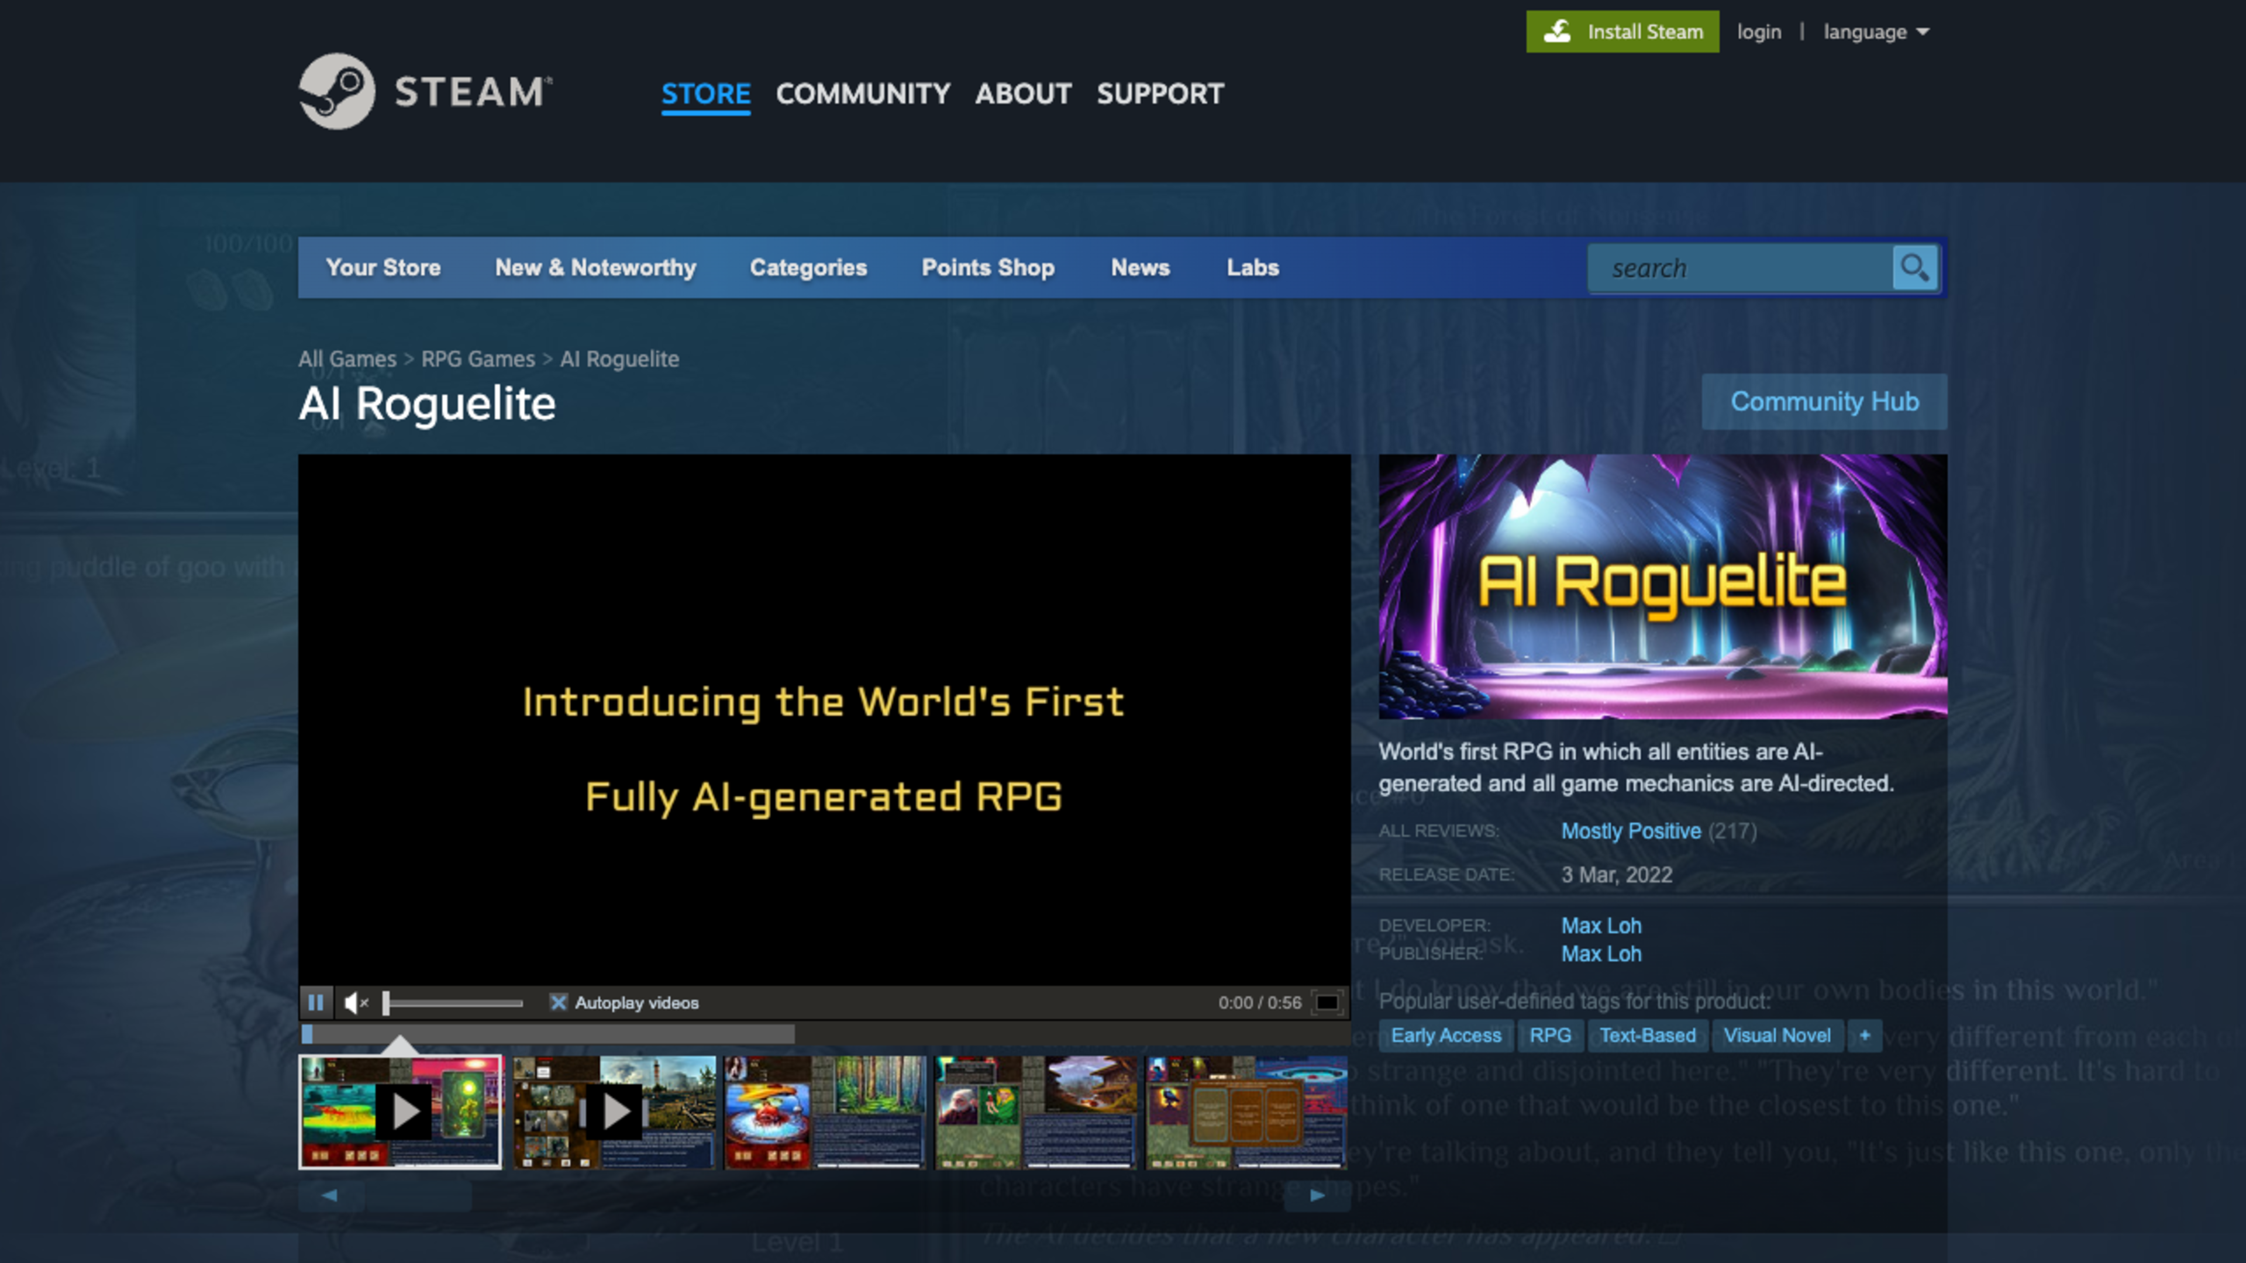
Task: Open SUPPORT in top navigation
Action: pyautogui.click(x=1160, y=94)
